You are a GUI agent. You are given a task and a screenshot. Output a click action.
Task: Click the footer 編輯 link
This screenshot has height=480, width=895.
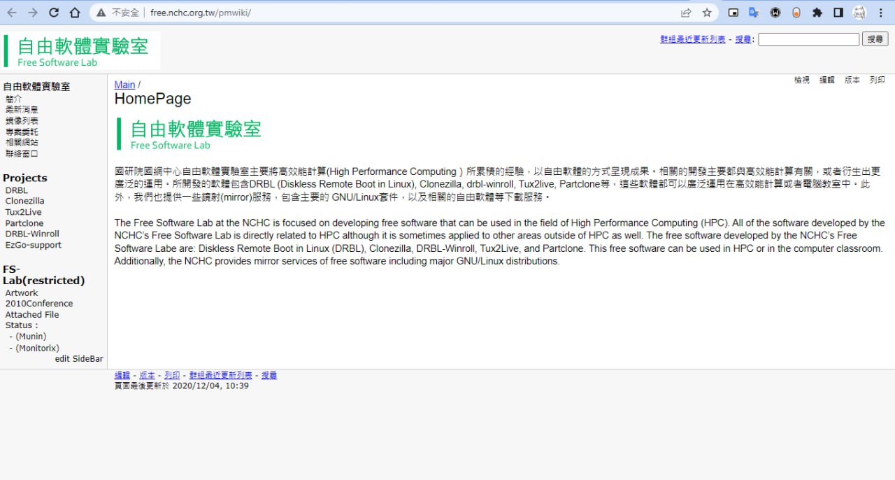click(x=122, y=376)
